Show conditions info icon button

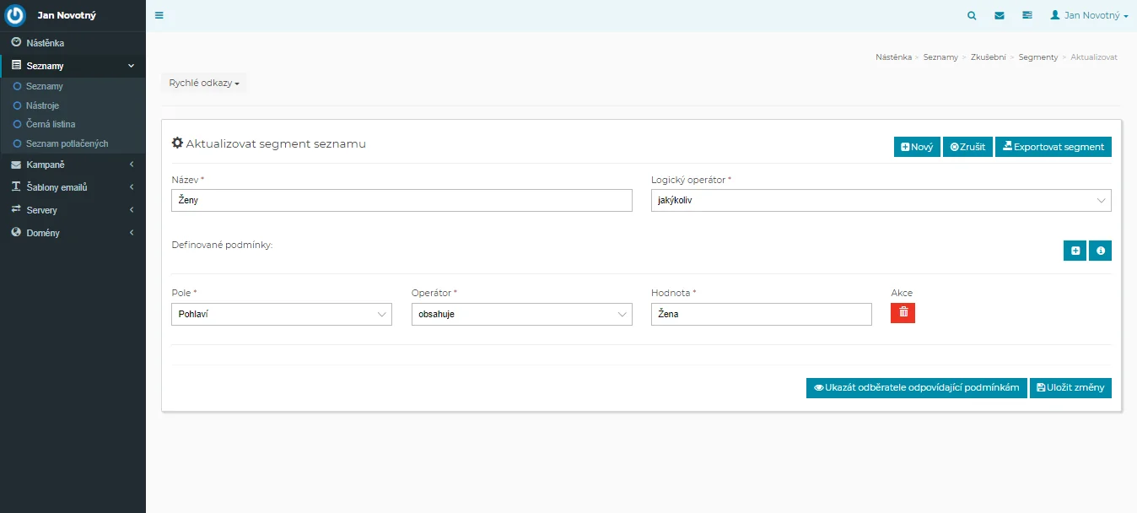tap(1100, 251)
